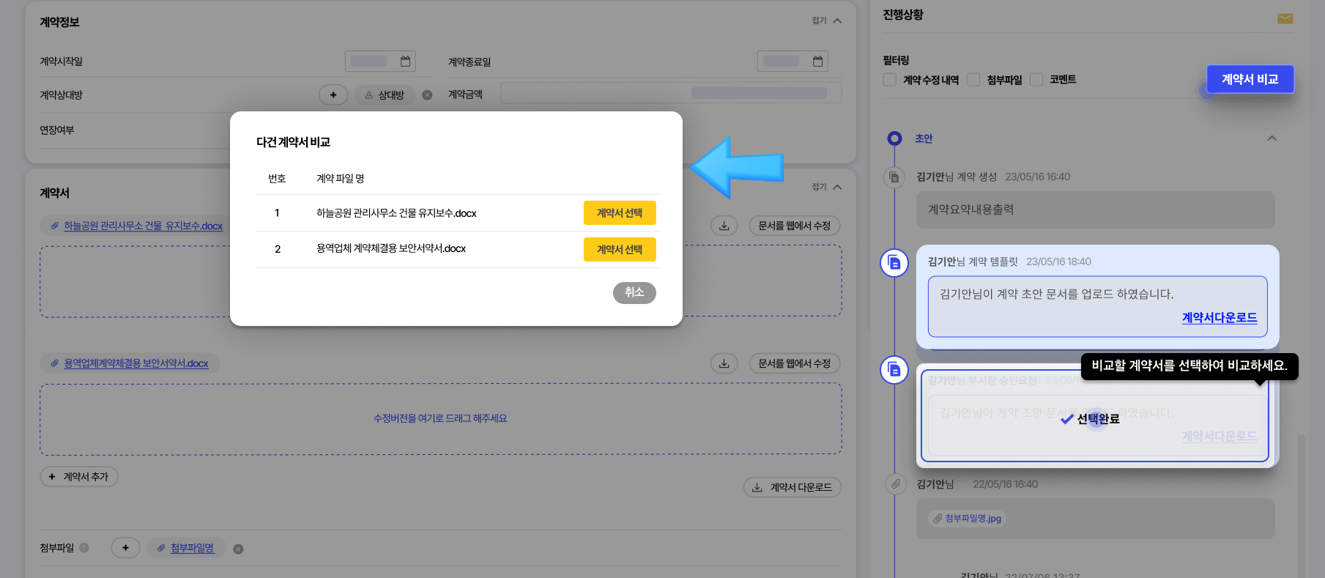Click first 문서를 웹에서 수정 button

[x=794, y=226]
